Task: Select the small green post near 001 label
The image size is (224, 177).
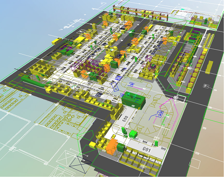Action: [156, 143]
